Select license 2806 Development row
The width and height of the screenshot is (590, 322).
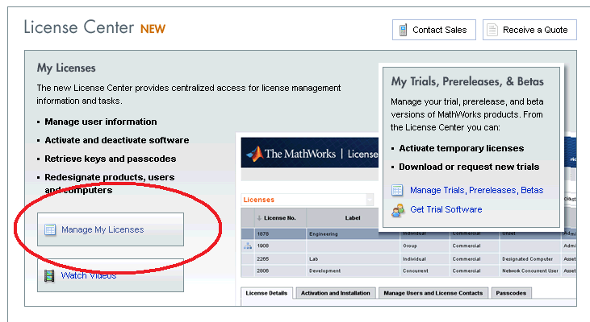pos(408,270)
